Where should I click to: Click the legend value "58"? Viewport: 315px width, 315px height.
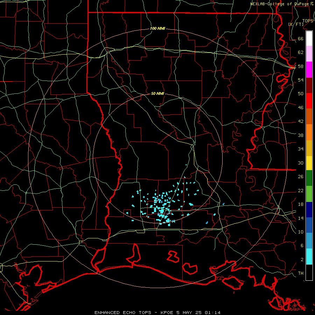click(301, 66)
